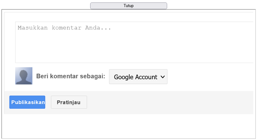Focus the Masukkan komentar Anda text area
Viewport: 257px width, 140px height.
[x=134, y=42]
